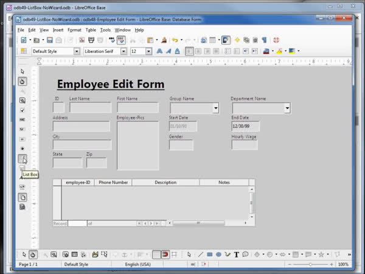Toggle Nonprinting Characters pilcrow icon
This screenshot has height=274, width=365.
pyautogui.click(x=264, y=40)
